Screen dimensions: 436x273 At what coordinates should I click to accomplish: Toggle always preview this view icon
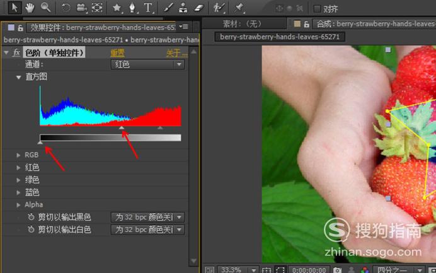point(209,270)
